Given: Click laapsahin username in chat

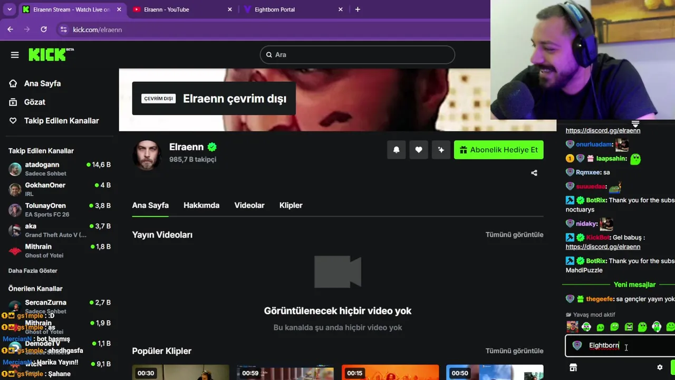Looking at the screenshot, I should pyautogui.click(x=611, y=158).
